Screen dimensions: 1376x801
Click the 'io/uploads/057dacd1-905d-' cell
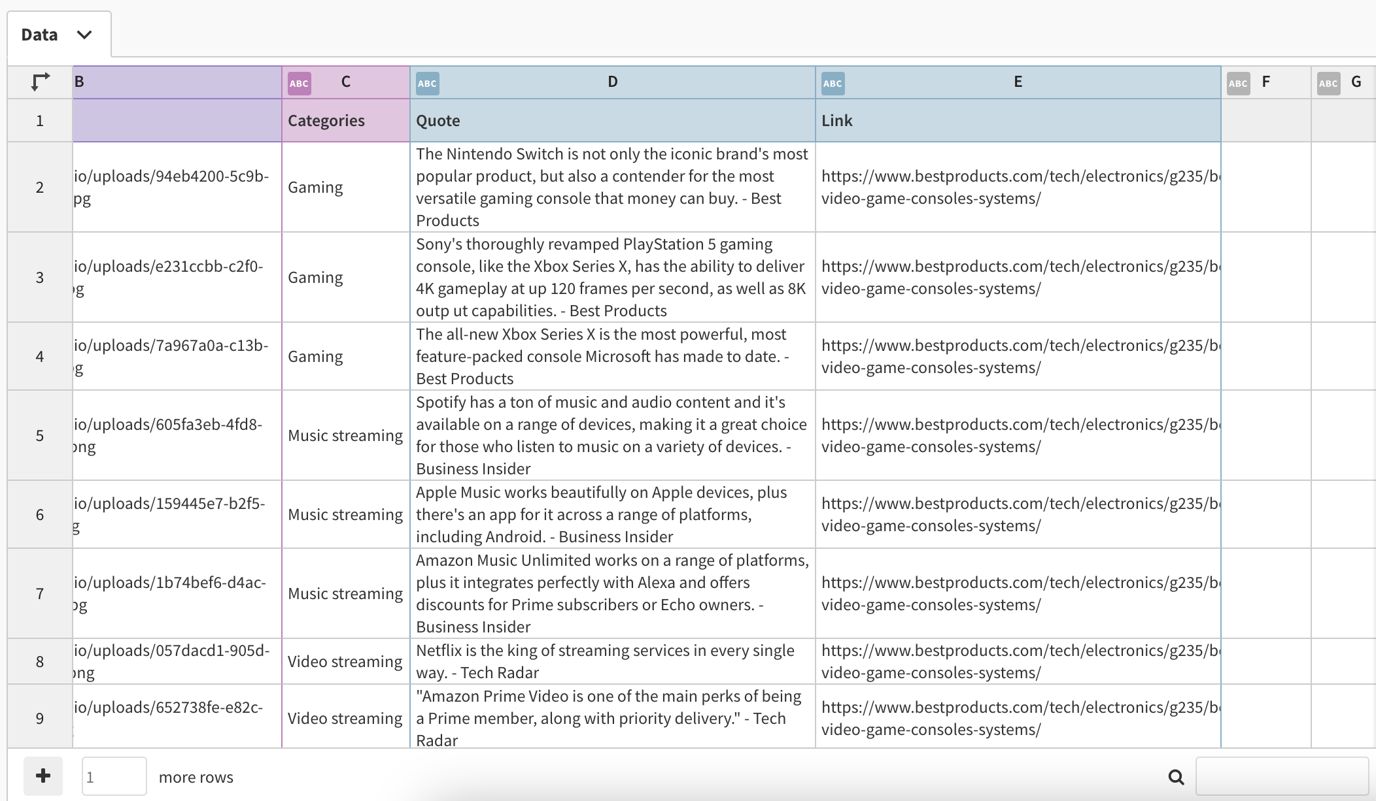tap(177, 661)
